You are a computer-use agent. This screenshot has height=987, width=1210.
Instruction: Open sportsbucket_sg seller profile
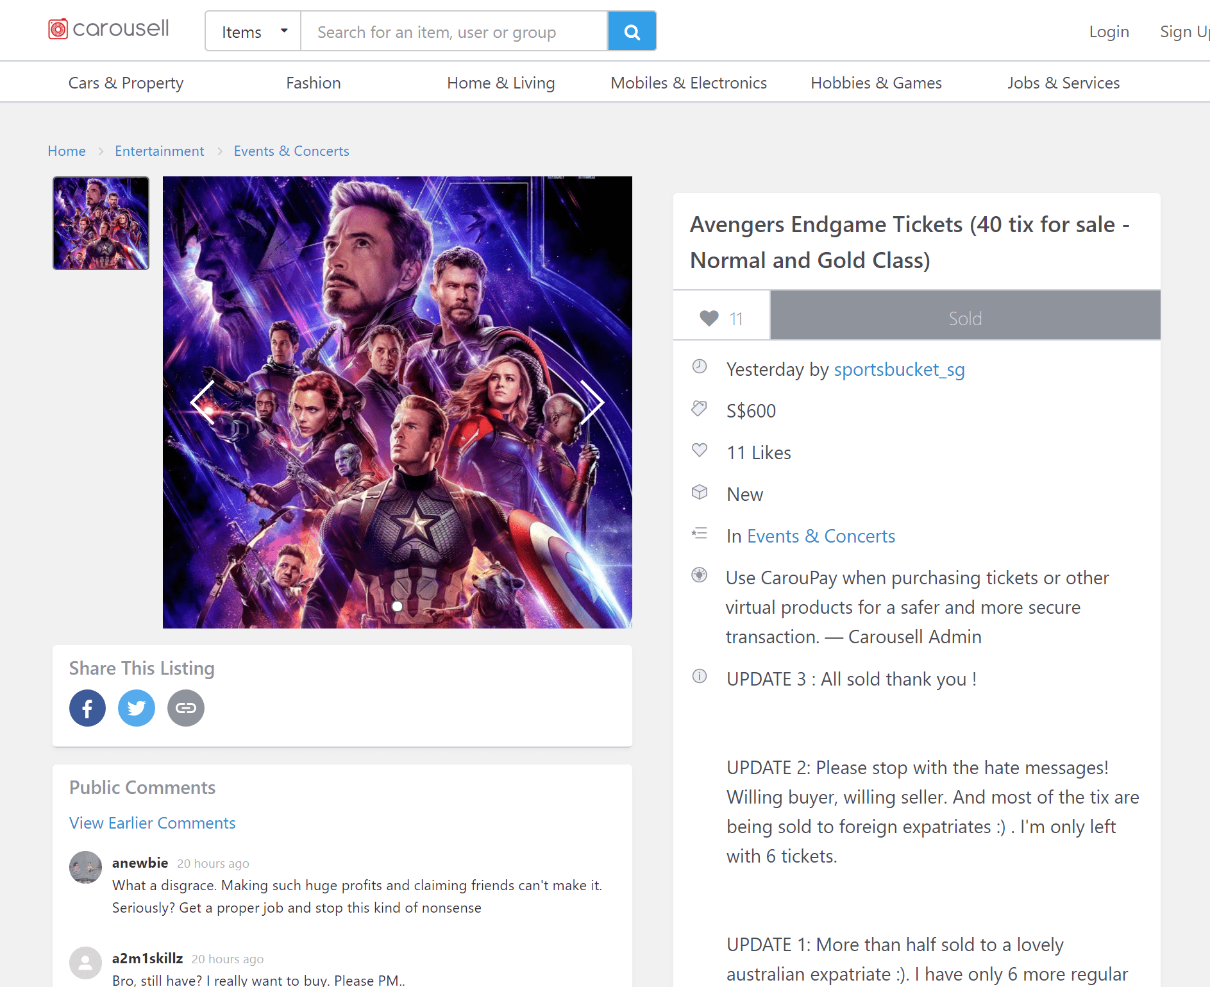click(899, 369)
